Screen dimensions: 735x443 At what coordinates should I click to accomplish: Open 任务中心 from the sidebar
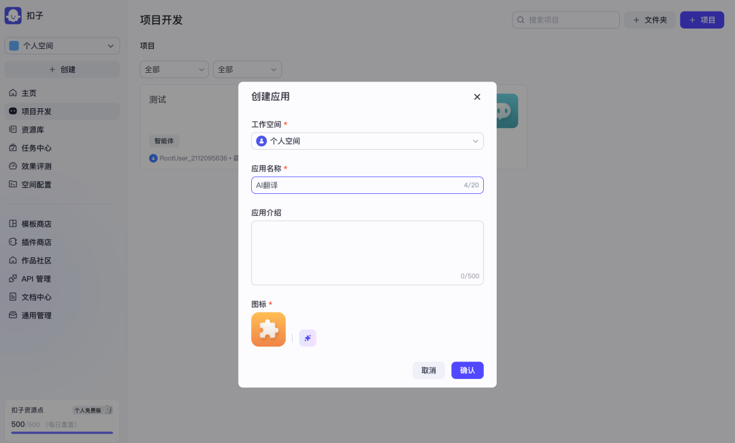(62, 148)
